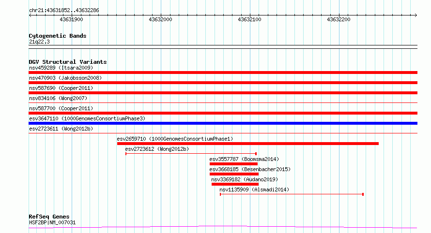This screenshot has width=431, height=233.
Task: Click the red bar under nsv470903
Action: pyautogui.click(x=223, y=83)
